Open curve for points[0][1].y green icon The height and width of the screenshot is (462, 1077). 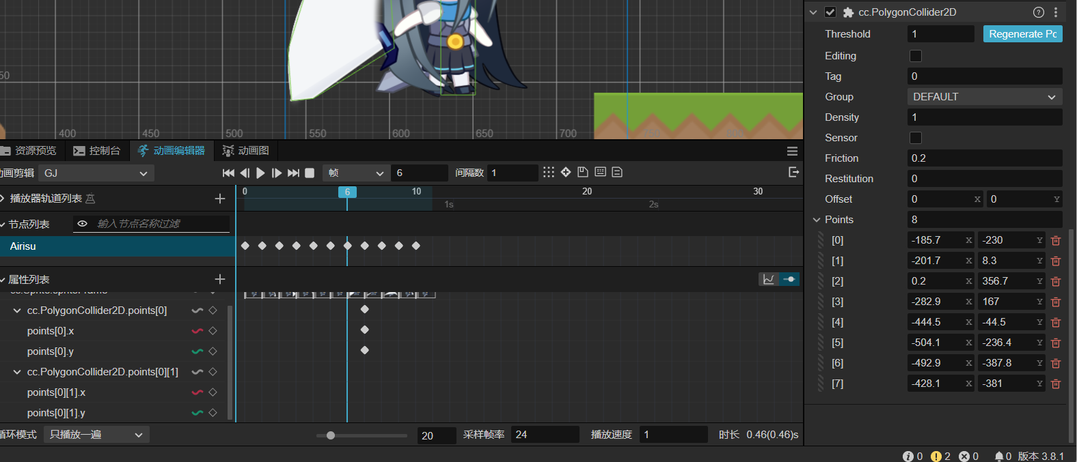click(197, 413)
